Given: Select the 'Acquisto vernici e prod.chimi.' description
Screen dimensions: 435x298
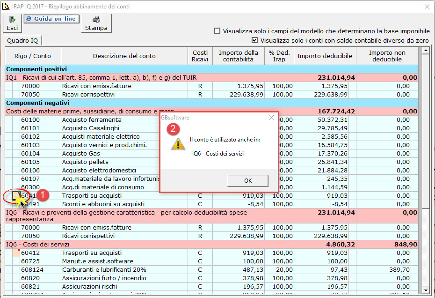Looking at the screenshot, I should click(x=105, y=145).
